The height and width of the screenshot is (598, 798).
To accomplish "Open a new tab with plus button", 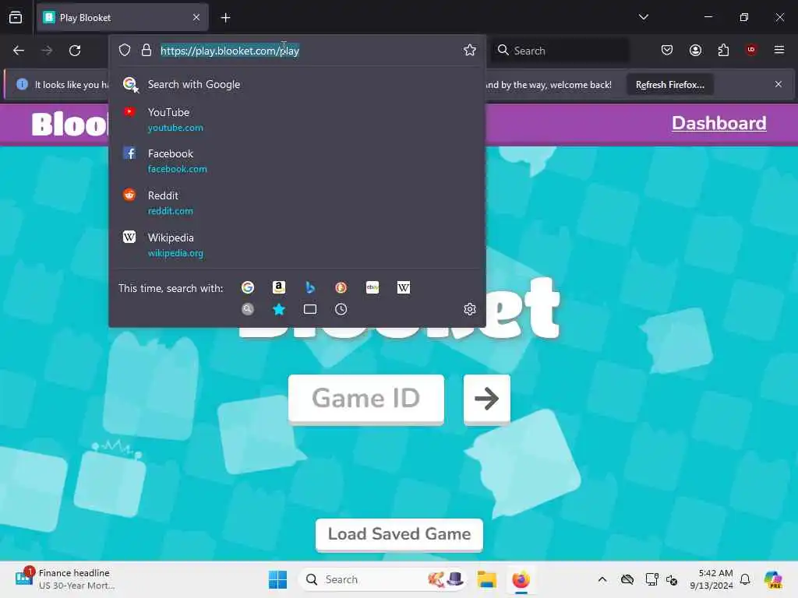I will tap(225, 18).
